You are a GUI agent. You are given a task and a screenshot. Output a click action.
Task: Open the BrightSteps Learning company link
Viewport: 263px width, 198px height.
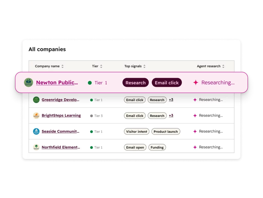pyautogui.click(x=61, y=115)
